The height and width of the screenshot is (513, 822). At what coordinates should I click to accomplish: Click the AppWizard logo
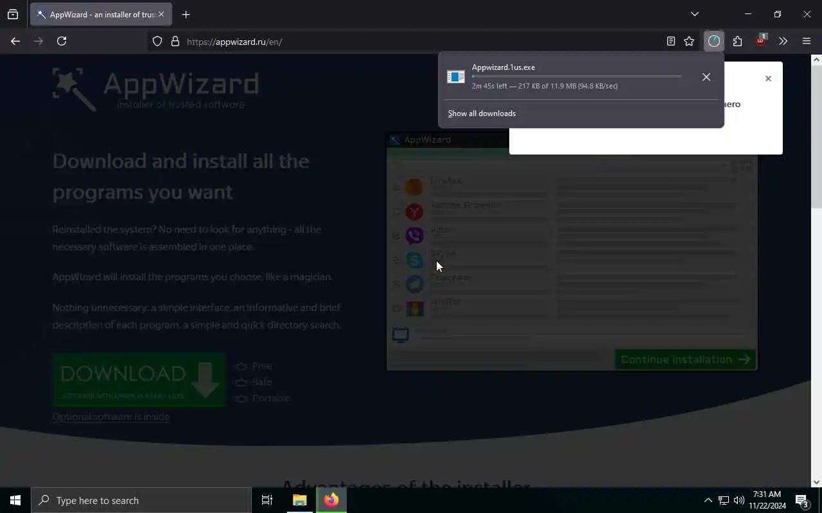pyautogui.click(x=155, y=90)
